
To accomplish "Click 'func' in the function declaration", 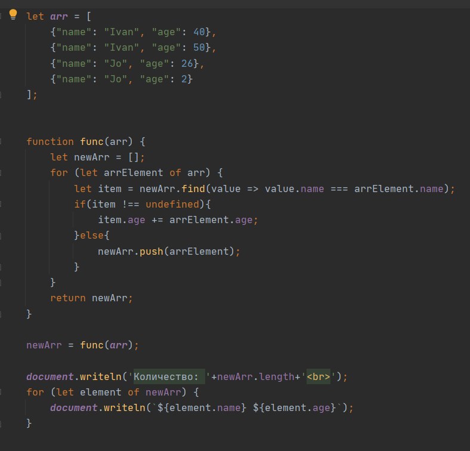I will click(x=92, y=141).
